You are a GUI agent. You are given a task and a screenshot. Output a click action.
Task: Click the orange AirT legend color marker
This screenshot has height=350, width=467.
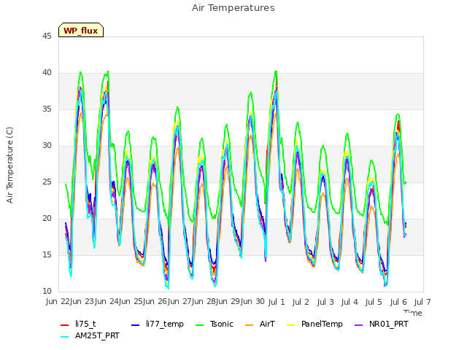point(249,324)
